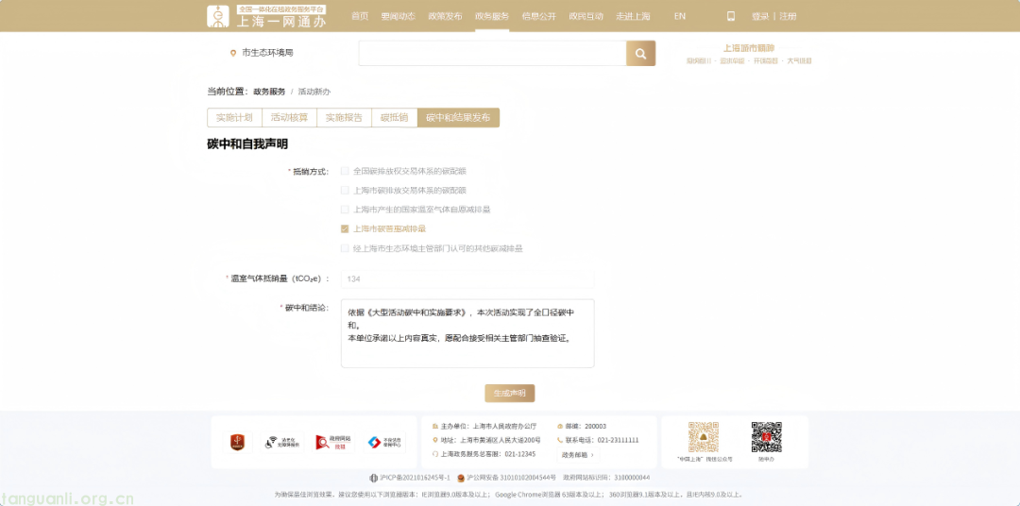
Task: Click the 随申办 QR code
Action: 766,437
